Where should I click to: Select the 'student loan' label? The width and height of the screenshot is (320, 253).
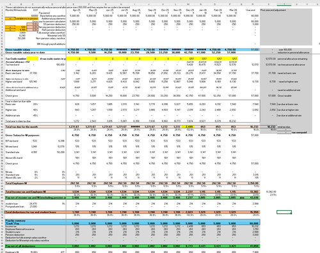pyautogui.click(x=12, y=204)
